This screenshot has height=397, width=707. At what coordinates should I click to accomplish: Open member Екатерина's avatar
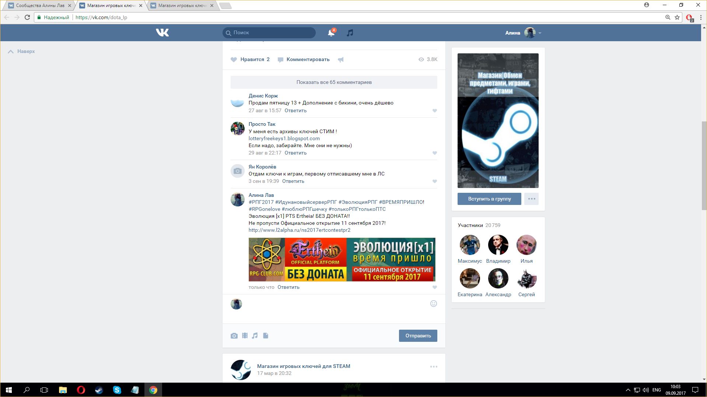[470, 278]
